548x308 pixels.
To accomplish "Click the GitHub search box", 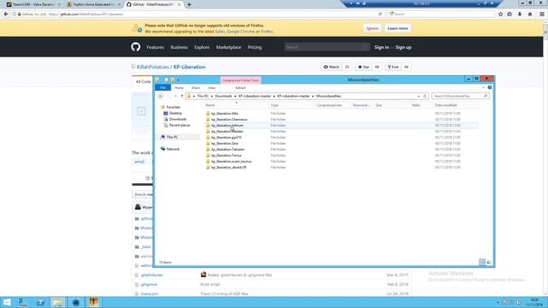I will [x=327, y=47].
